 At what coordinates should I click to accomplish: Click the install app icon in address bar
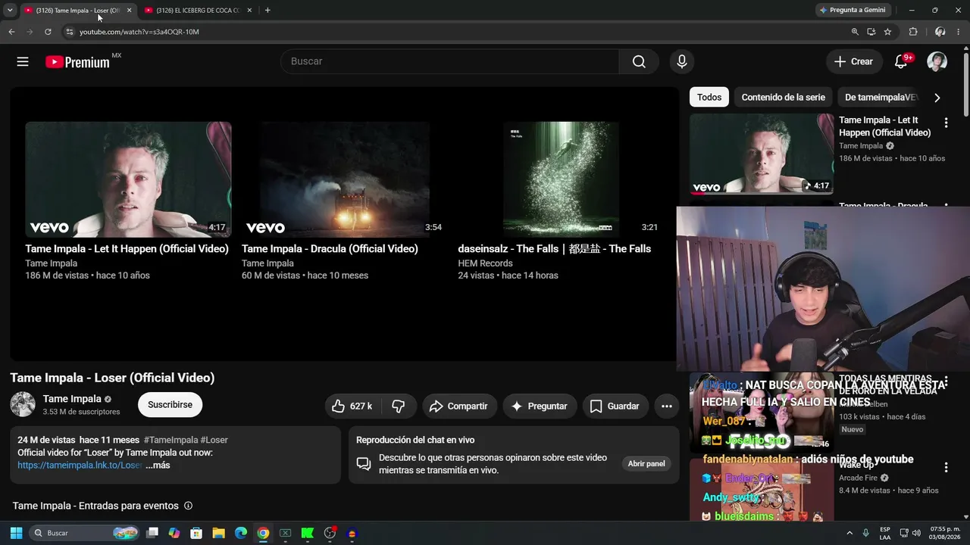point(871,32)
